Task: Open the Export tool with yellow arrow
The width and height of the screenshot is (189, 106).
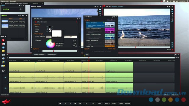Action: (x=3, y=66)
